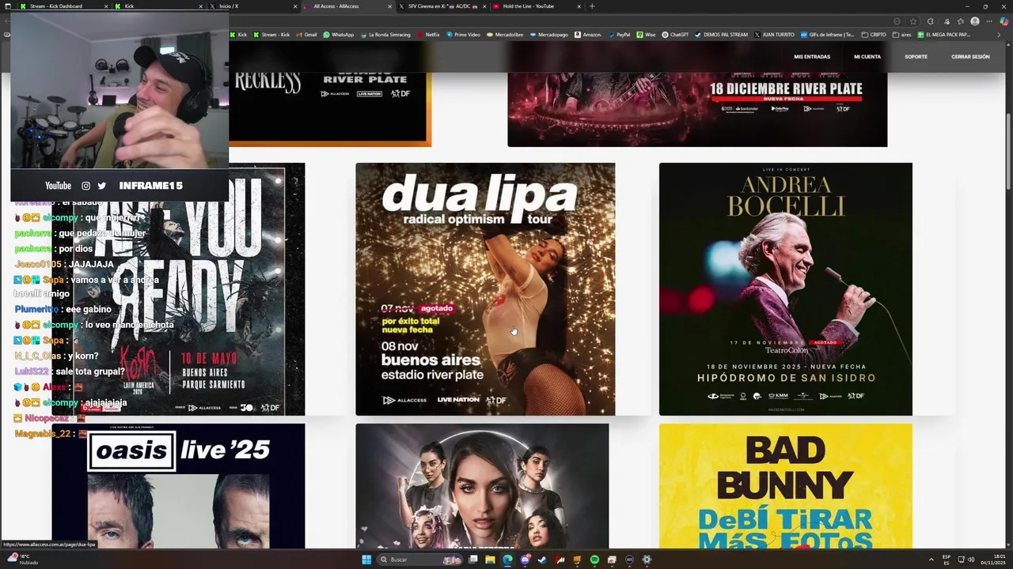Screen dimensions: 1013x569
Task: Open the ESP language indicator
Action: click(x=947, y=560)
